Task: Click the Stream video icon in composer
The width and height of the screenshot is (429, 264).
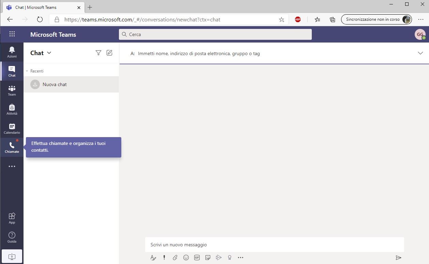Action: click(x=219, y=258)
